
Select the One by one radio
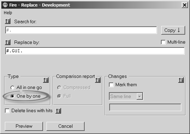click(x=12, y=96)
